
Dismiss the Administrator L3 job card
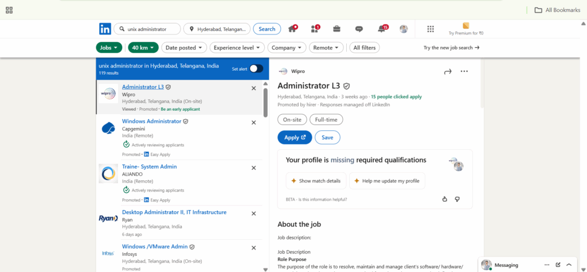pos(253,88)
